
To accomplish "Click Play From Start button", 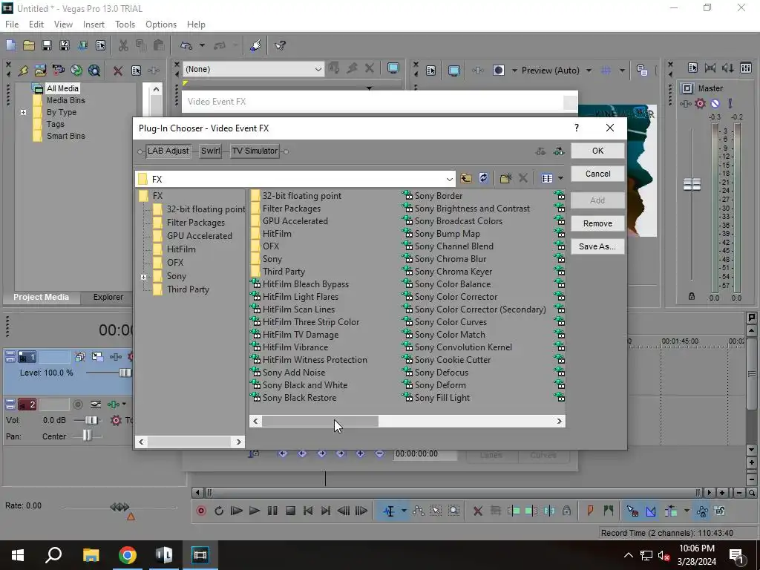I will pos(237,511).
